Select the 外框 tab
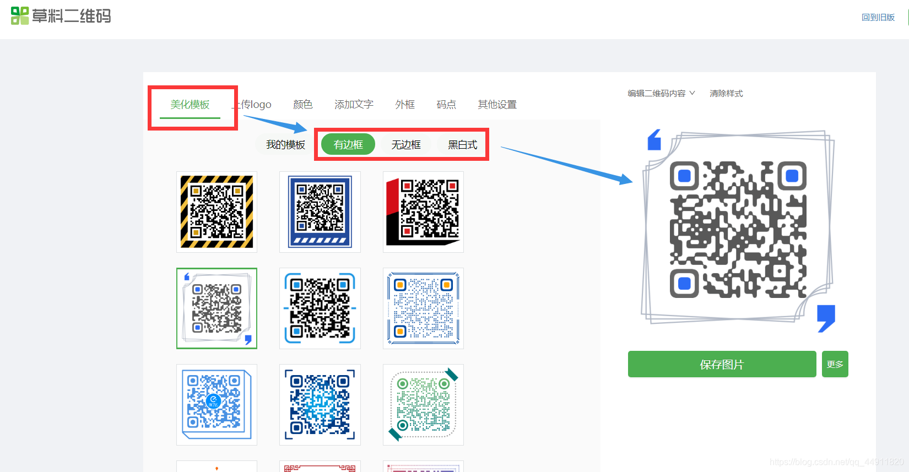The image size is (909, 472). tap(405, 105)
